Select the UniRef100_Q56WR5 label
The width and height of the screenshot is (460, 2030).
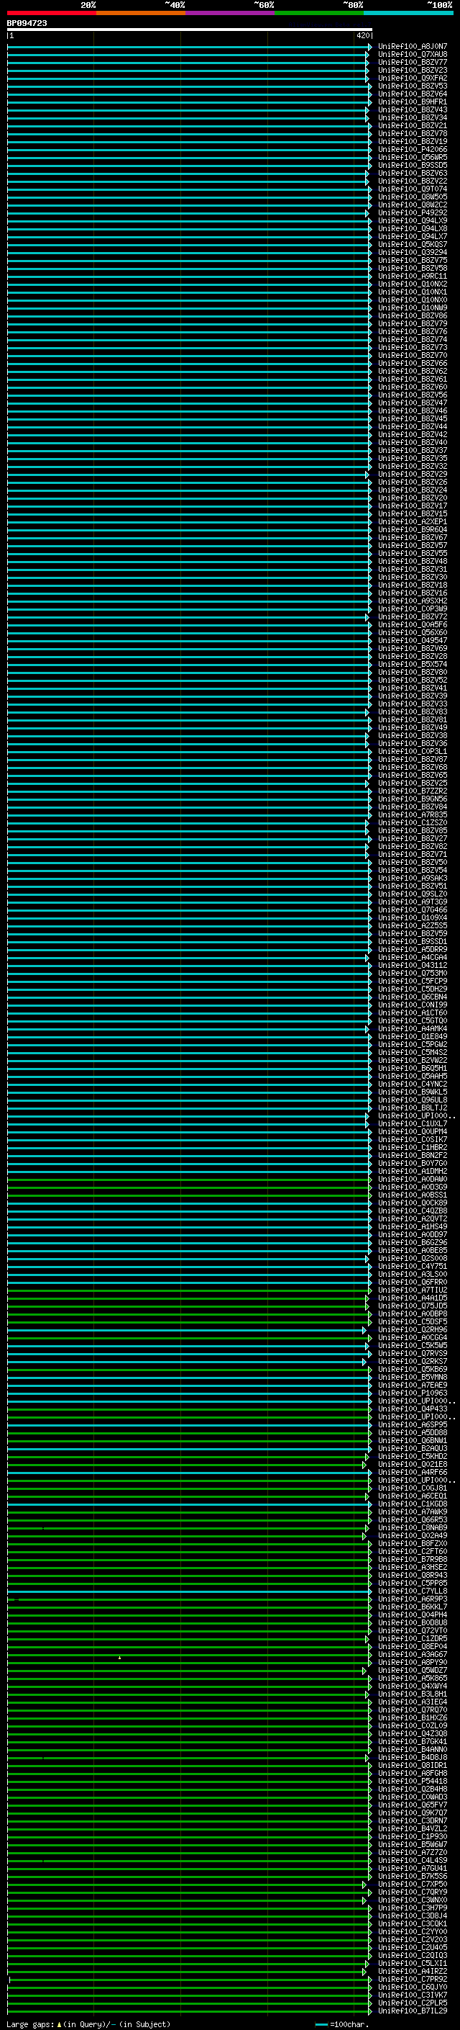coord(413,158)
